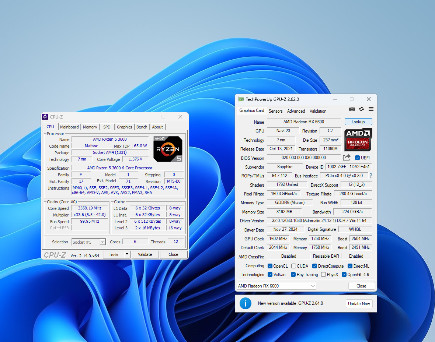Viewport: 435px width, 342px height.
Task: Click the AMD Radeon Graphics logo
Action: coord(358,140)
